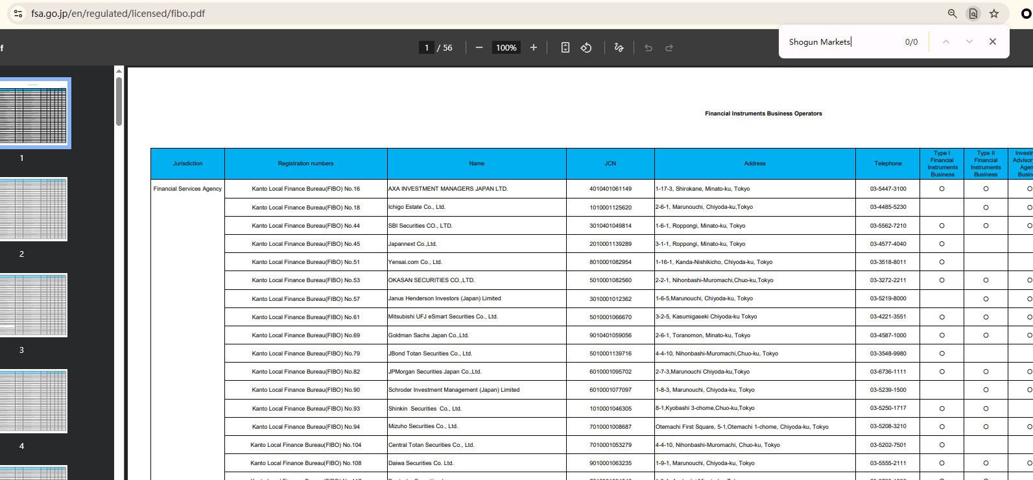Click the zoom in plus button
This screenshot has width=1033, height=480.
[x=534, y=47]
